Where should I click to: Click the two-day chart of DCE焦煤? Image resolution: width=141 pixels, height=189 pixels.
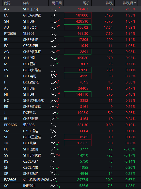click(x=55, y=143)
